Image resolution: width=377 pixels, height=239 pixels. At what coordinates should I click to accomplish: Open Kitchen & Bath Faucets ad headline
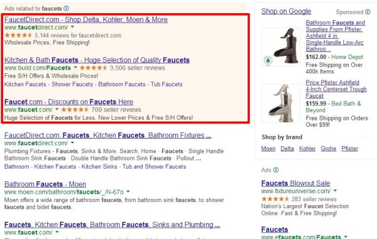(x=97, y=60)
